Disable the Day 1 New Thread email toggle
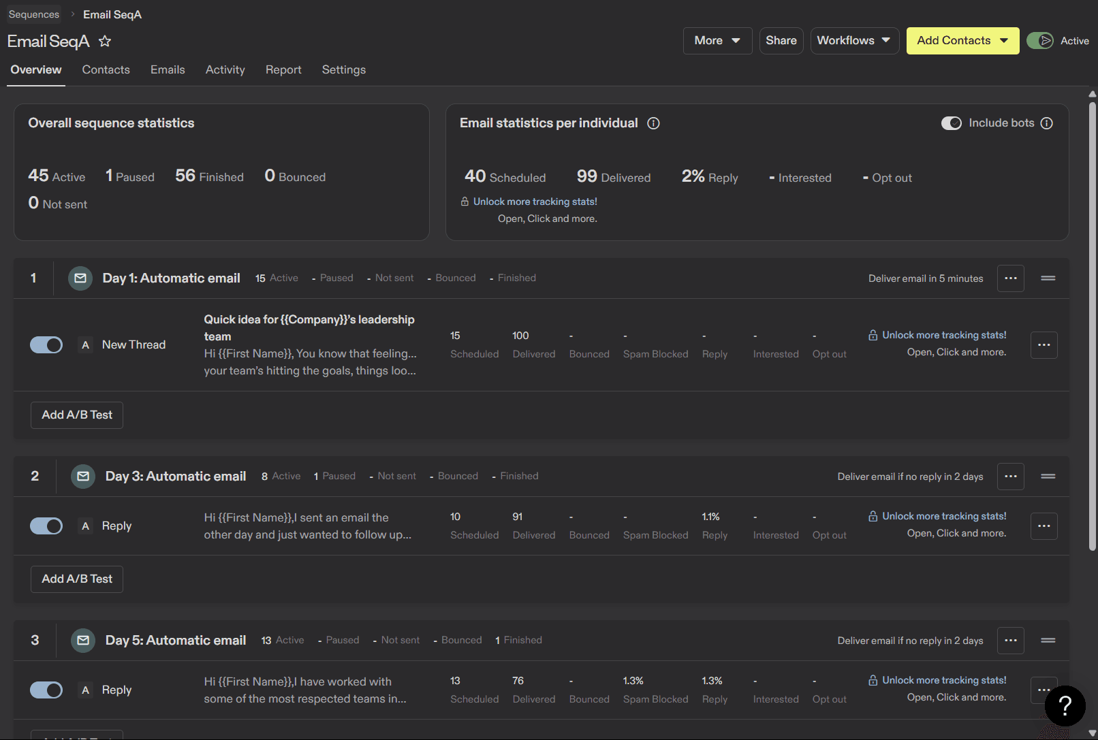The width and height of the screenshot is (1098, 740). click(46, 345)
